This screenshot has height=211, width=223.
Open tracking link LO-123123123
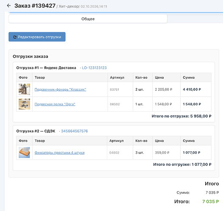[x=94, y=68]
